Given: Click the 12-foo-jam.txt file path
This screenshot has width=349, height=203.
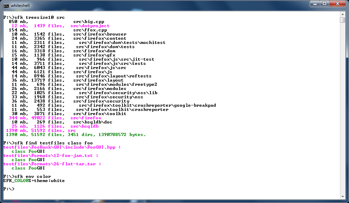Looking at the screenshot, I should [x=51, y=156].
